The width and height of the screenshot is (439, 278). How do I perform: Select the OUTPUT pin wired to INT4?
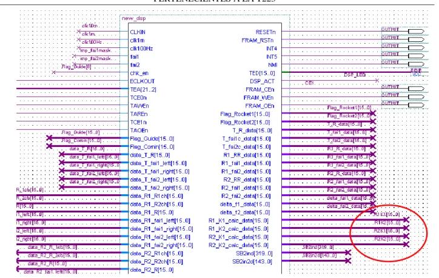click(x=416, y=48)
